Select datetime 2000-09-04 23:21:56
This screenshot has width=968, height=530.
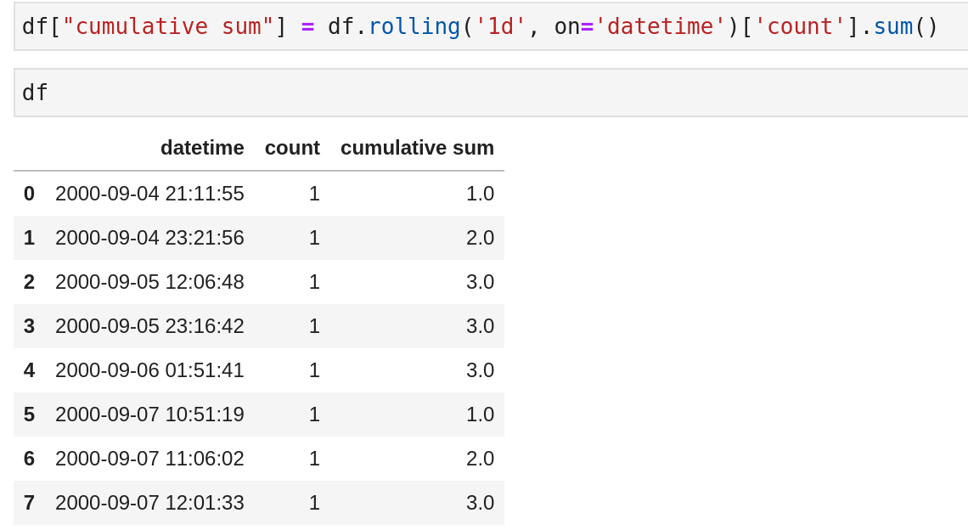pyautogui.click(x=150, y=238)
